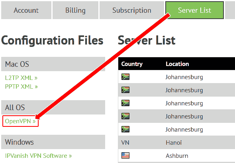
Task: Sort by the Country column header
Action: pyautogui.click(x=132, y=64)
